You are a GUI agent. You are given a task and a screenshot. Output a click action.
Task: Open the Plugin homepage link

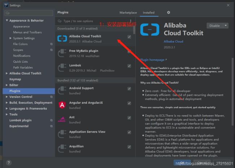(x=153, y=60)
